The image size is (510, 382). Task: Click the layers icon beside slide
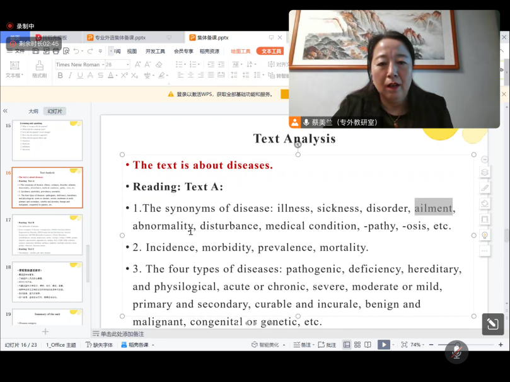484,172
